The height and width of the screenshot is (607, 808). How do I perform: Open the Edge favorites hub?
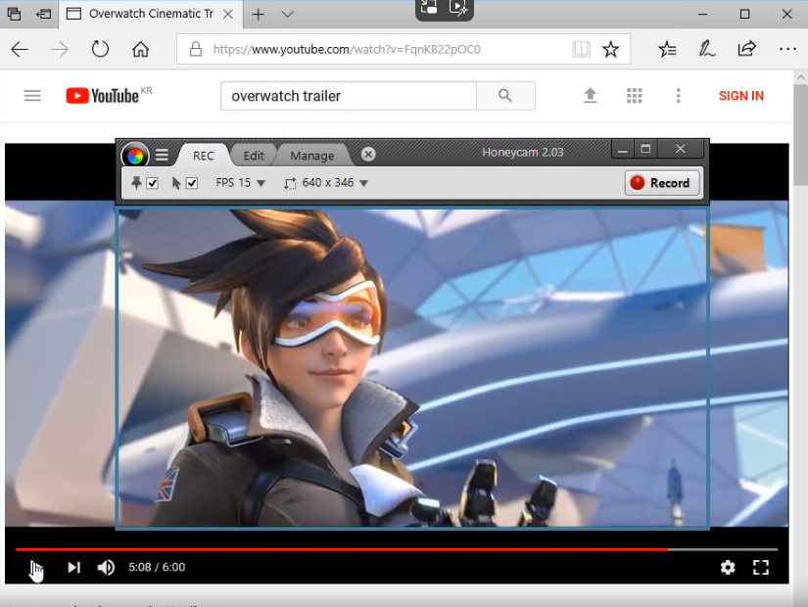tap(667, 50)
